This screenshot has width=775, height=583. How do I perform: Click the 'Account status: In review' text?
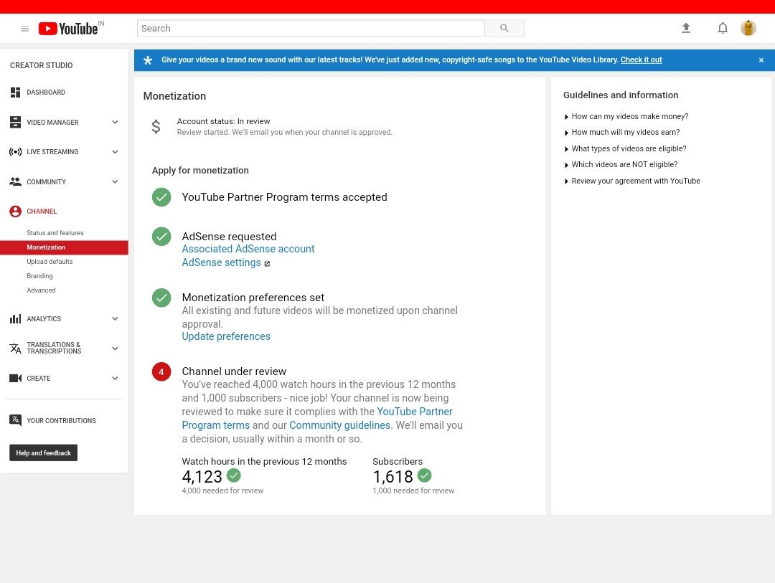(x=223, y=121)
